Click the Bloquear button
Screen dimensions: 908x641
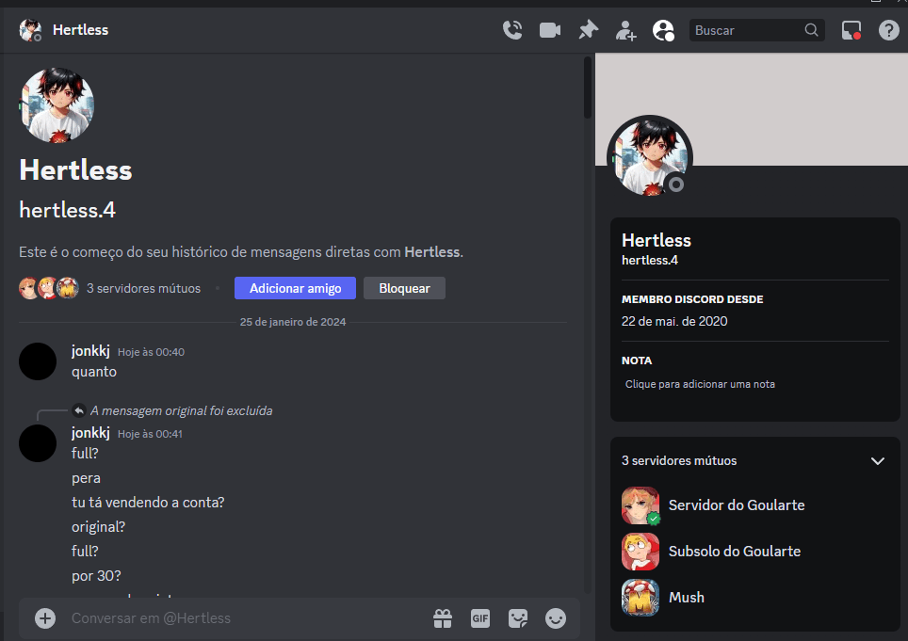click(404, 288)
